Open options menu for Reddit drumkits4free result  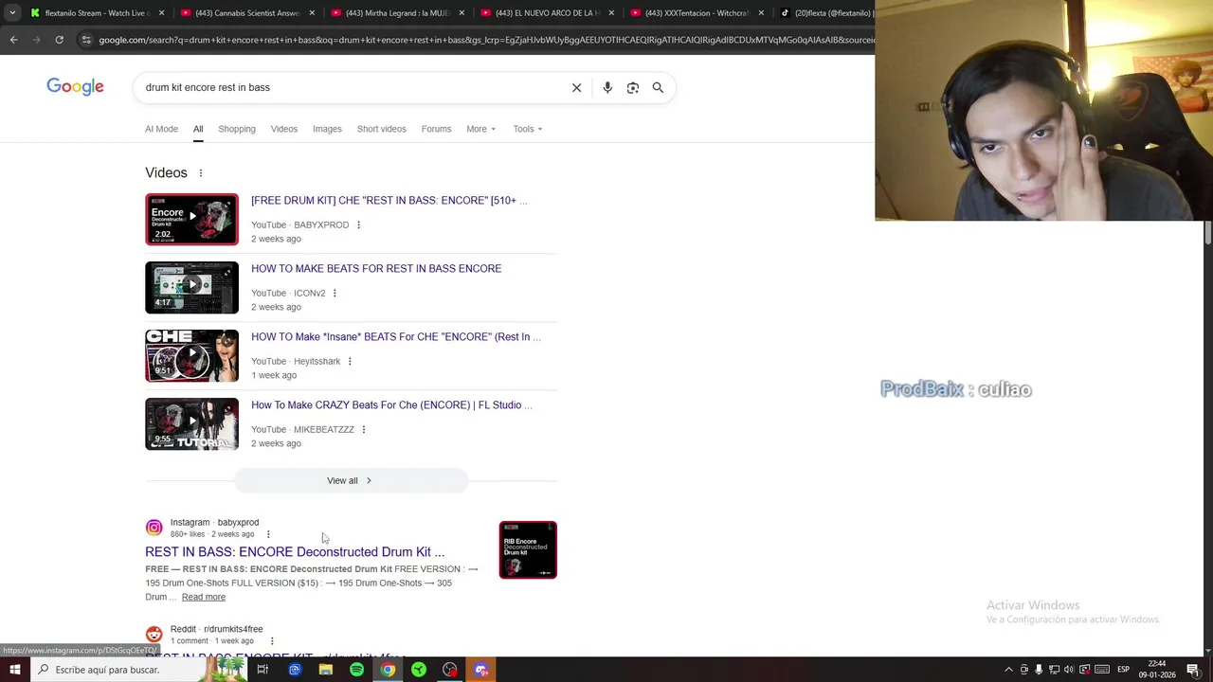[272, 641]
